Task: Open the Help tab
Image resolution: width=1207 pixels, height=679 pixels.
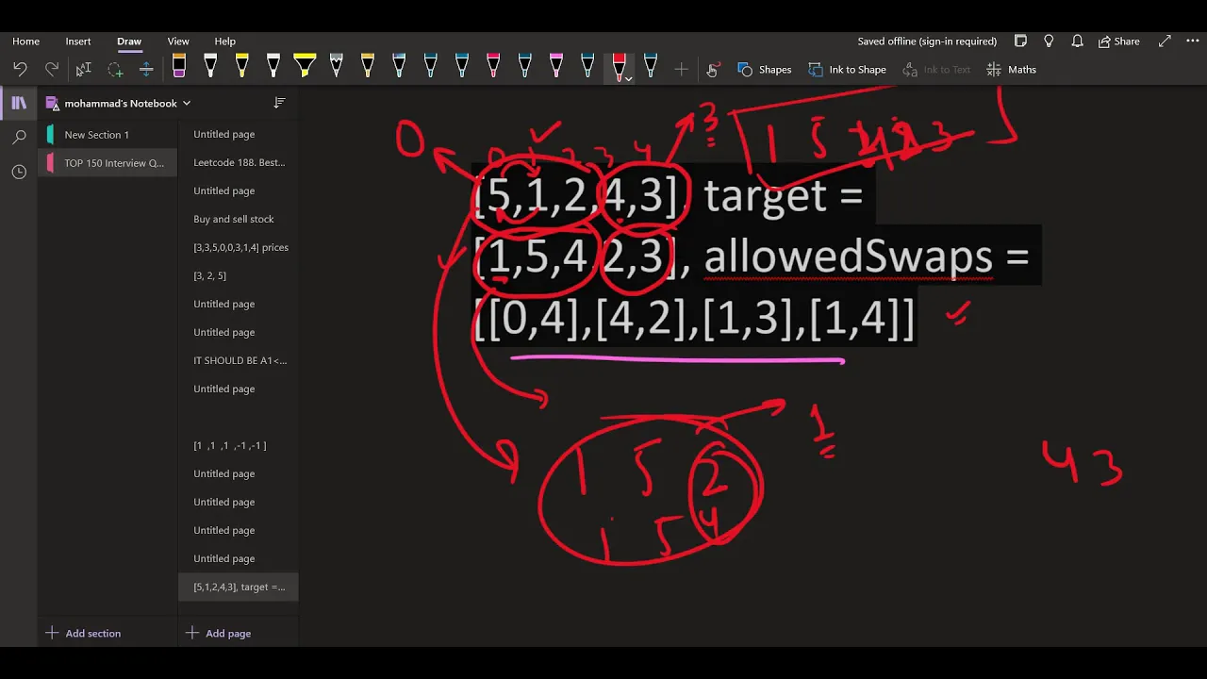Action: [x=224, y=41]
